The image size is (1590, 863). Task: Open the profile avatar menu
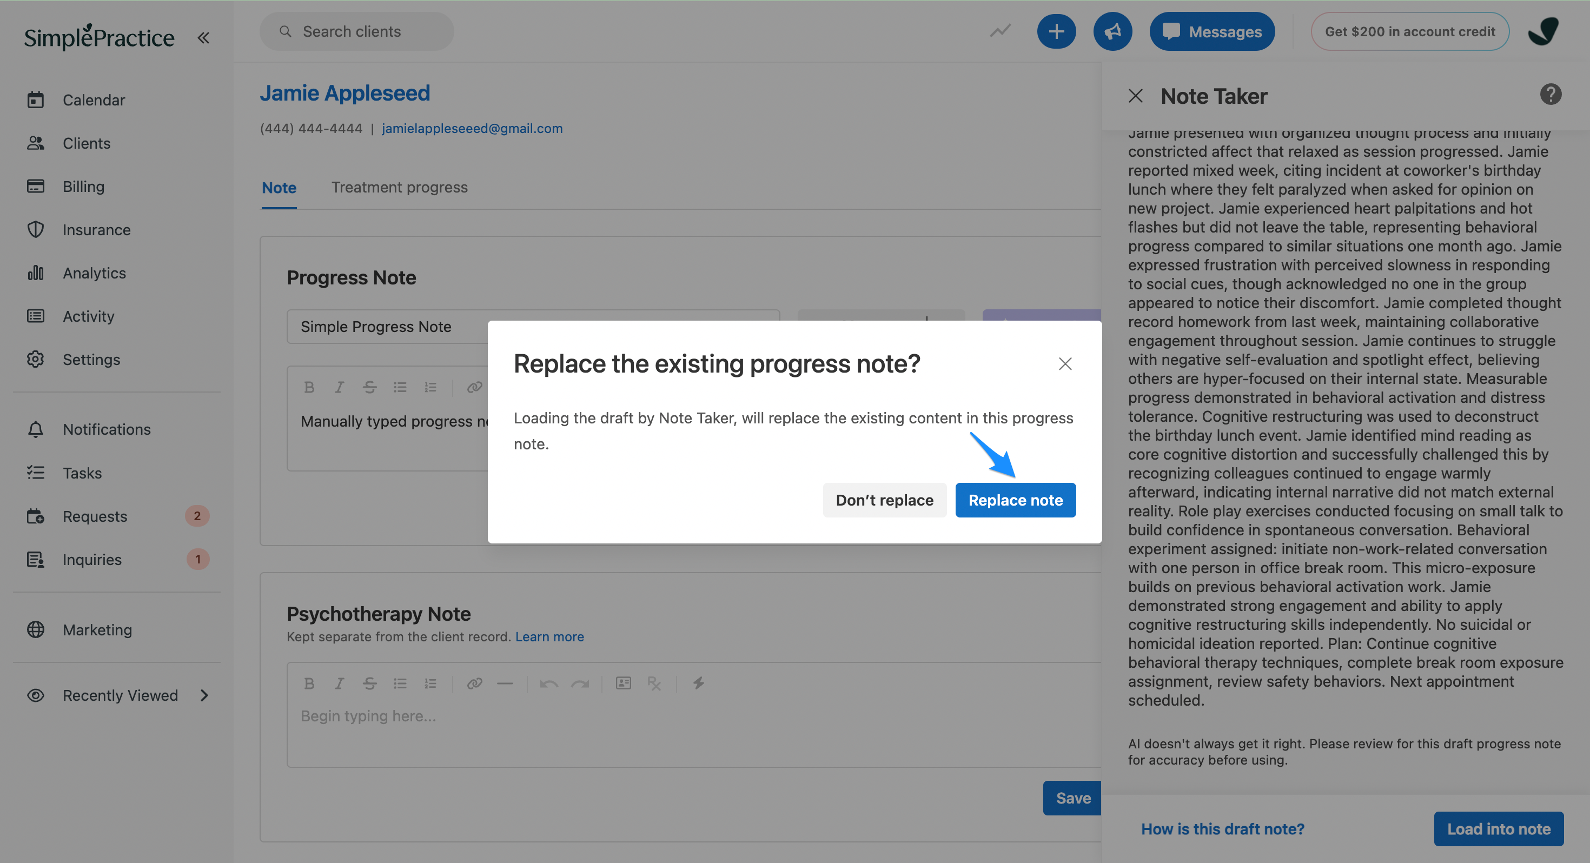pyautogui.click(x=1543, y=31)
